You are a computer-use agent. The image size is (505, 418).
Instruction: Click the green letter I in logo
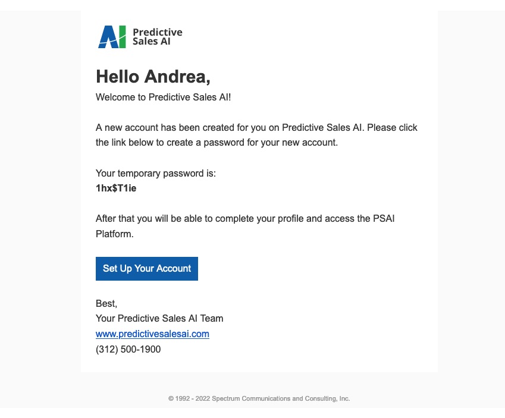(123, 37)
